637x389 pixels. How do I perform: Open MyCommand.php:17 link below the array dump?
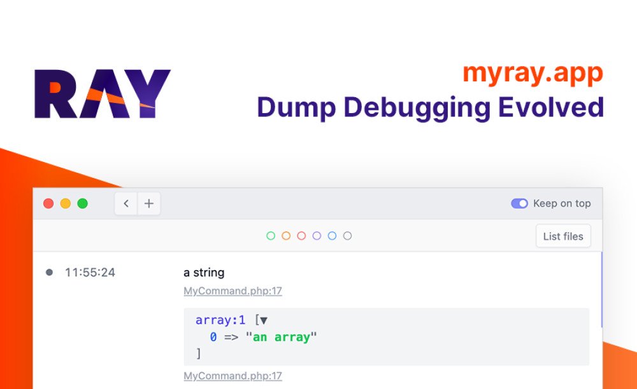coord(233,376)
